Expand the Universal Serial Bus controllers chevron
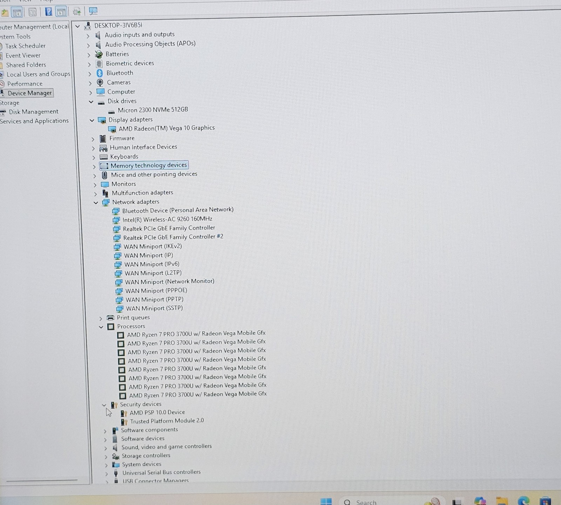561x505 pixels. tap(107, 474)
